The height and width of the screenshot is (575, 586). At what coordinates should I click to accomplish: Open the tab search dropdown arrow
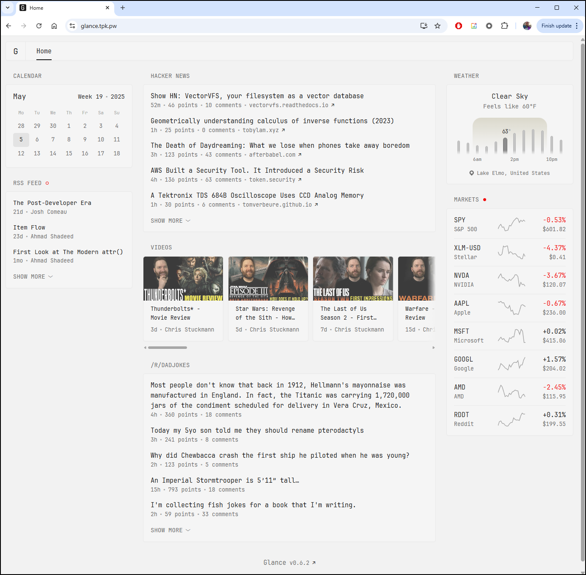8,8
